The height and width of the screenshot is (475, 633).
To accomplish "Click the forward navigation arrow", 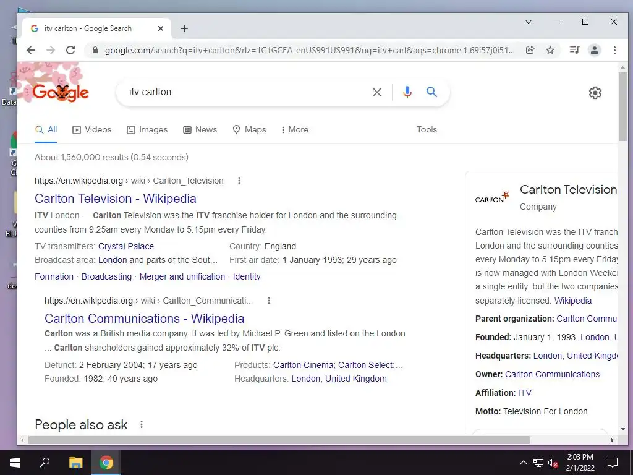I will point(51,50).
